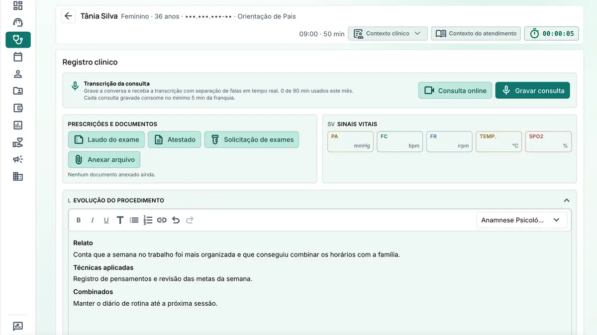The width and height of the screenshot is (597, 335).
Task: Click Anexar arquivo
Action: (104, 160)
